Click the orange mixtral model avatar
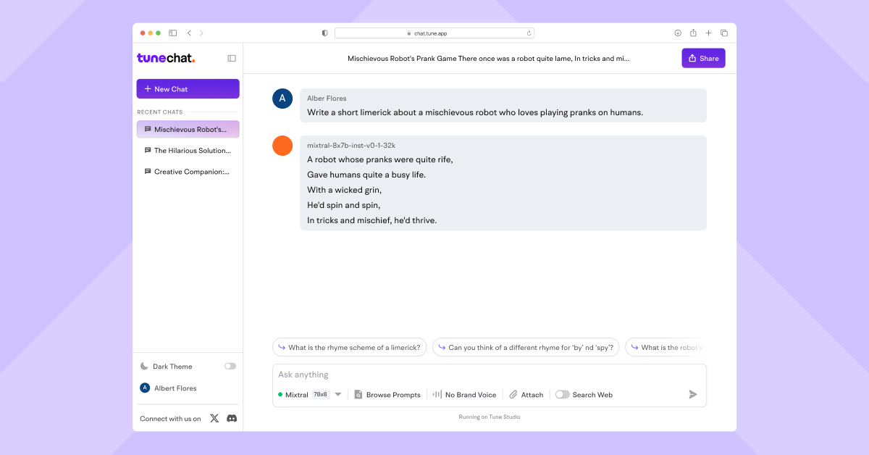The image size is (869, 455). pyautogui.click(x=282, y=145)
